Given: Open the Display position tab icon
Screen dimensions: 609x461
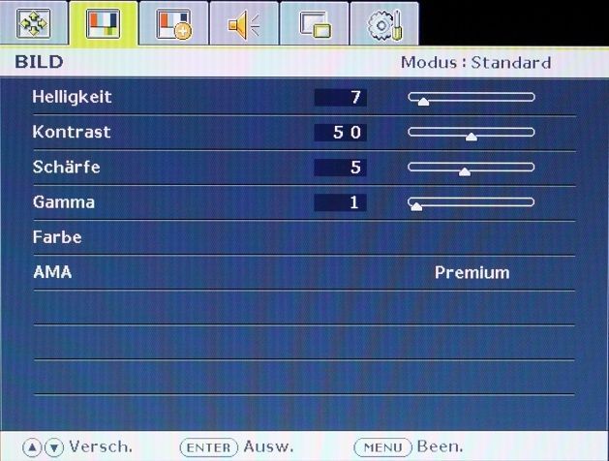Looking at the screenshot, I should pos(34,24).
